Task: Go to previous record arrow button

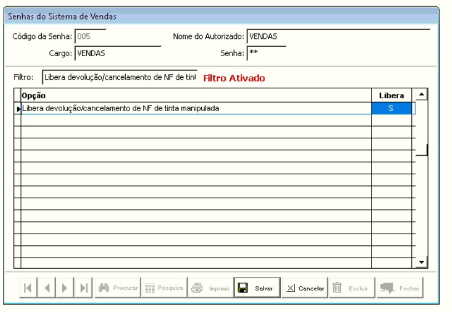Action: (x=47, y=288)
